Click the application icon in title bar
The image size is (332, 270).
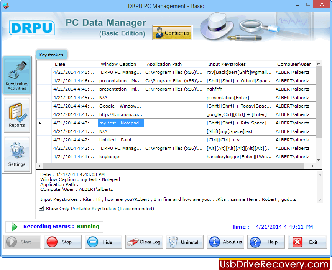5,6
